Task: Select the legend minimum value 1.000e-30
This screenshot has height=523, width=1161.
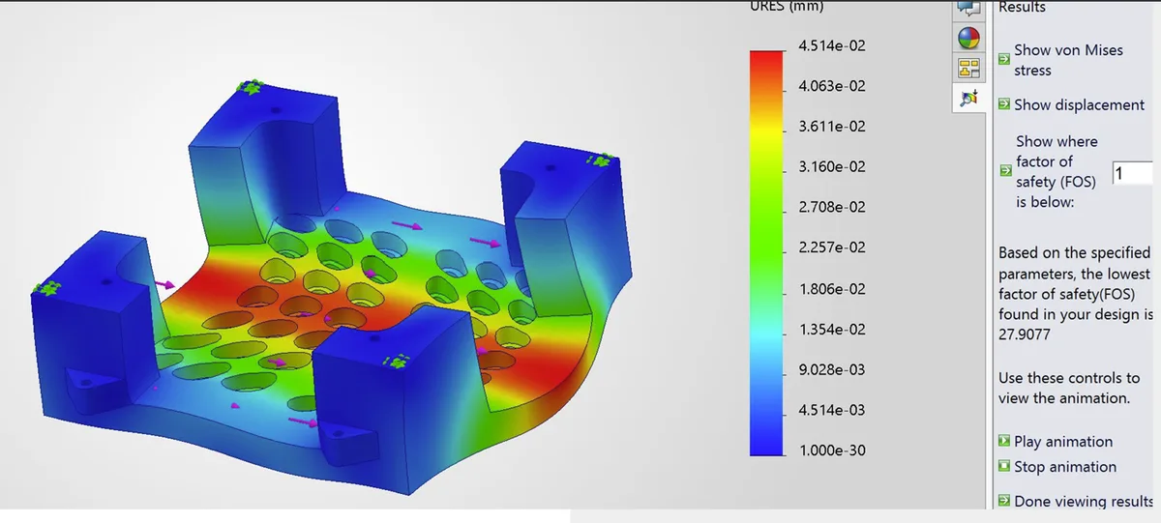Action: tap(831, 450)
